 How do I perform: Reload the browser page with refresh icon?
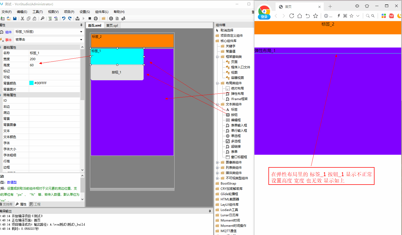point(291,16)
